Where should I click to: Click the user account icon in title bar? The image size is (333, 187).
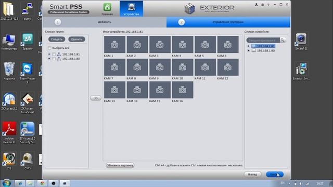pyautogui.click(x=257, y=5)
